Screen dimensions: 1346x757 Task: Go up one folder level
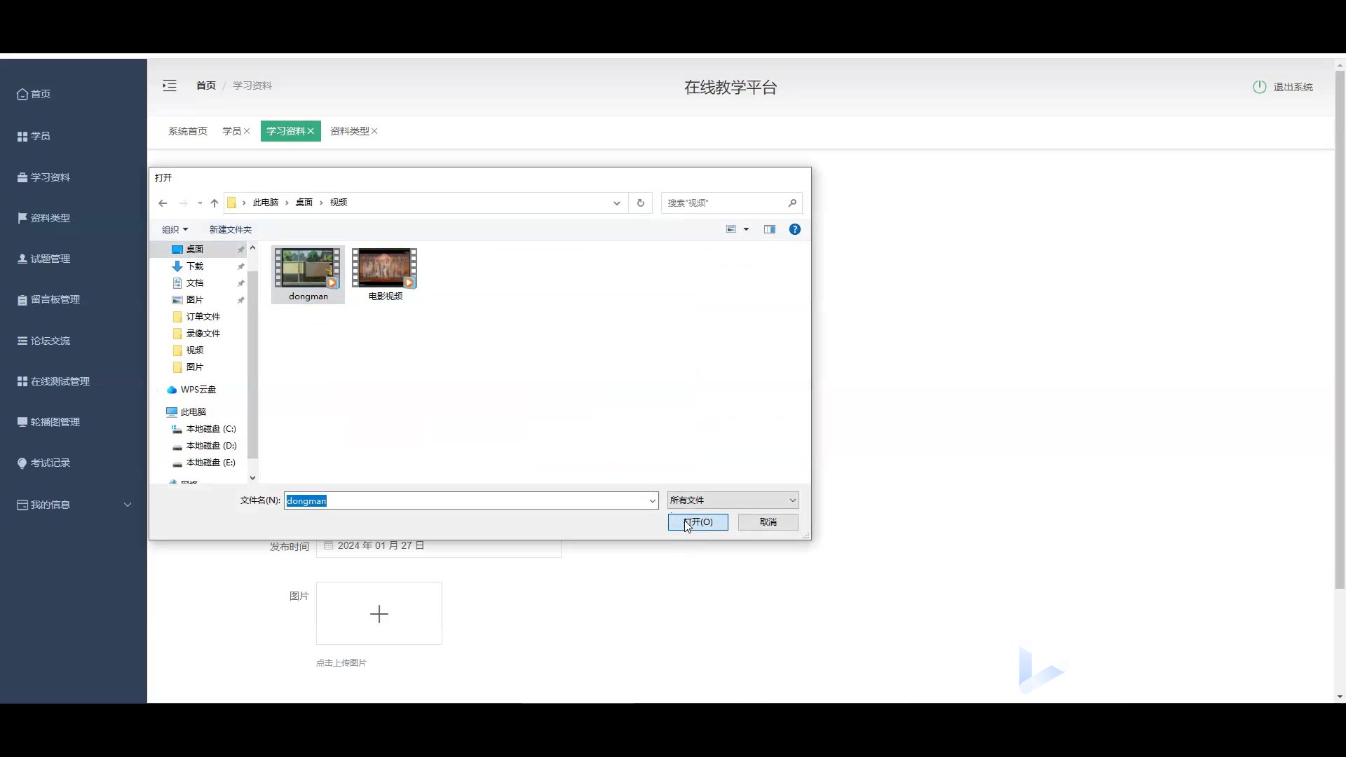(215, 203)
